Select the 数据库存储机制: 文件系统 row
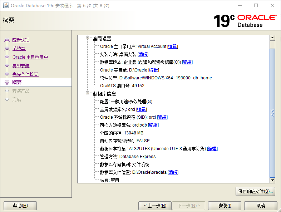281x212 pixels. 124,164
